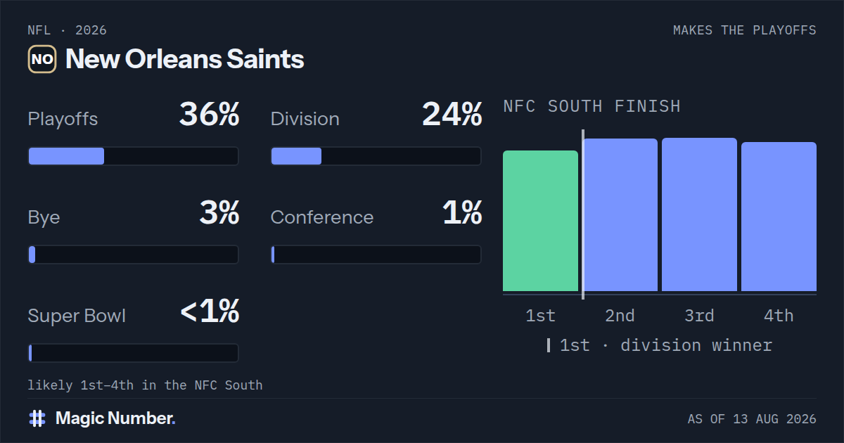Image resolution: width=844 pixels, height=443 pixels.
Task: Click the Division progress bar
Action: tap(376, 156)
